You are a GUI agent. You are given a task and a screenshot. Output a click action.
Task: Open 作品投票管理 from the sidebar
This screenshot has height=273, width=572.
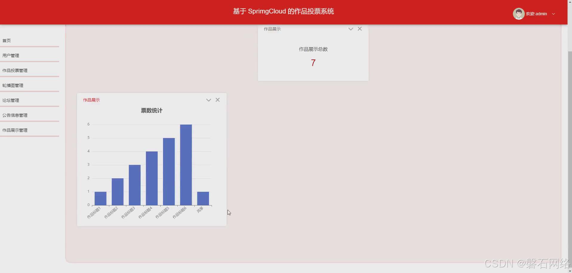click(15, 70)
